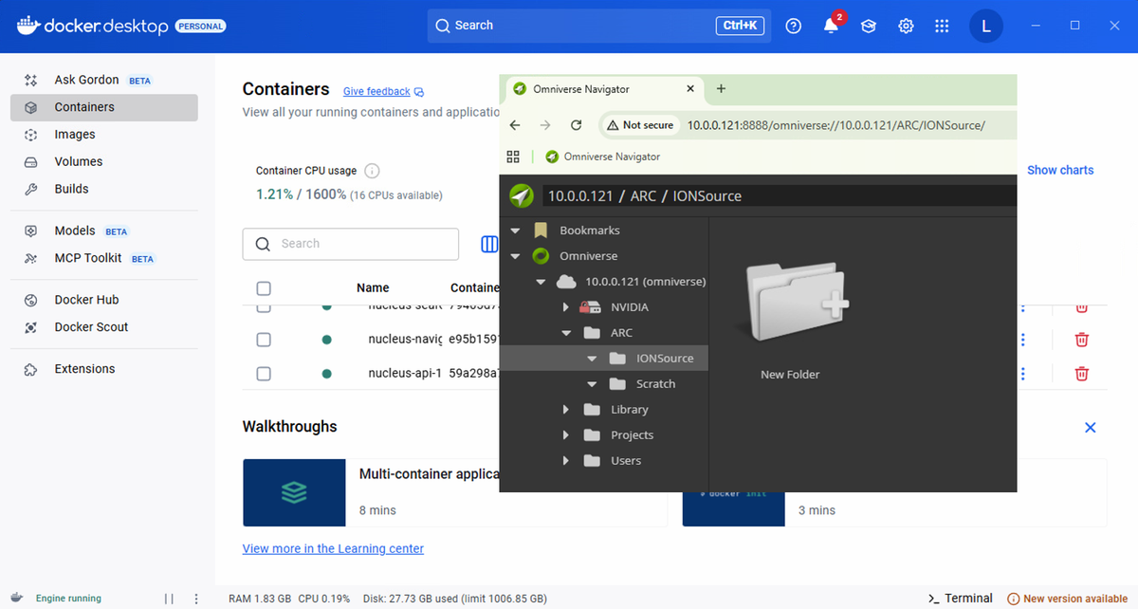Collapse the ARC folder arrow
Image resolution: width=1138 pixels, height=609 pixels.
[x=566, y=333]
